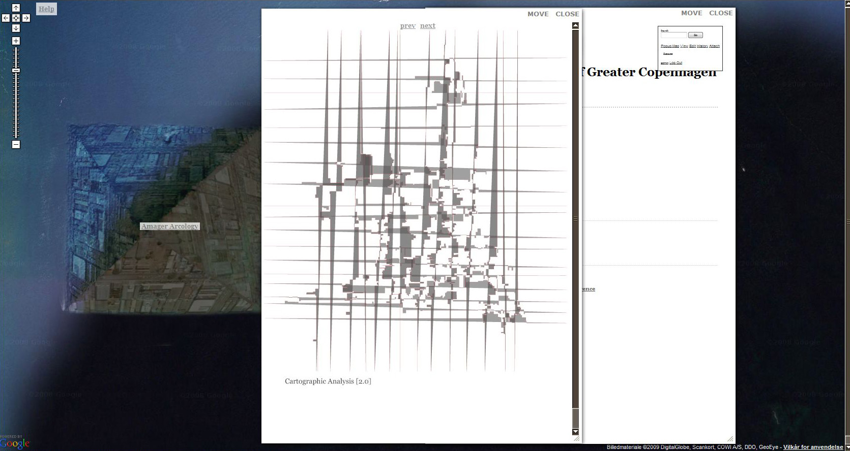The image size is (850, 451).
Task: Pan the map left with arrow
Action: [x=6, y=18]
